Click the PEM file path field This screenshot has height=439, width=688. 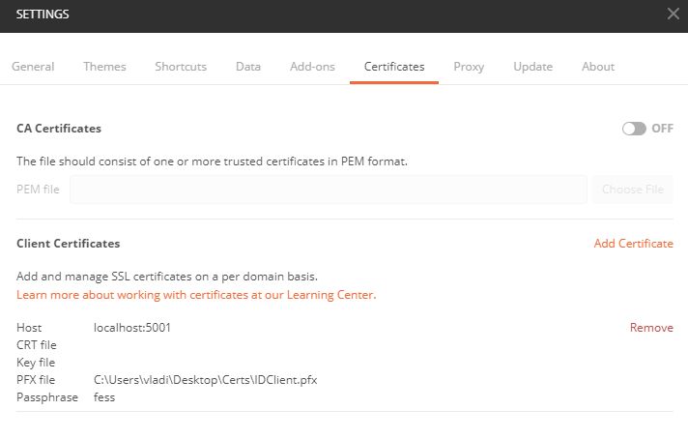[x=329, y=190]
